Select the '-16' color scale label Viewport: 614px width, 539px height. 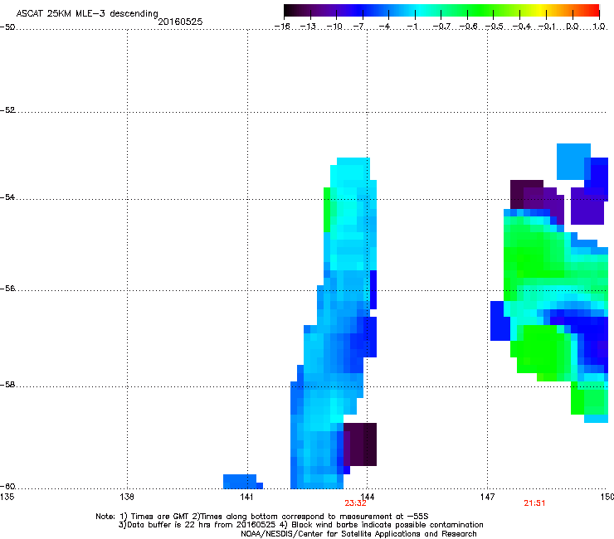tap(282, 27)
